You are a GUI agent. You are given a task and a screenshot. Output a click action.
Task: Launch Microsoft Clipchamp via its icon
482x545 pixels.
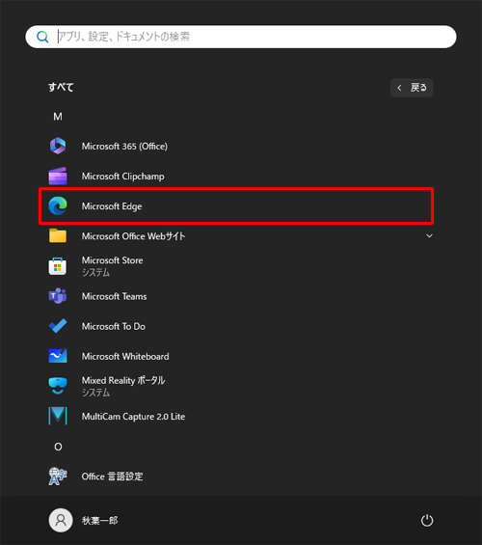(58, 176)
